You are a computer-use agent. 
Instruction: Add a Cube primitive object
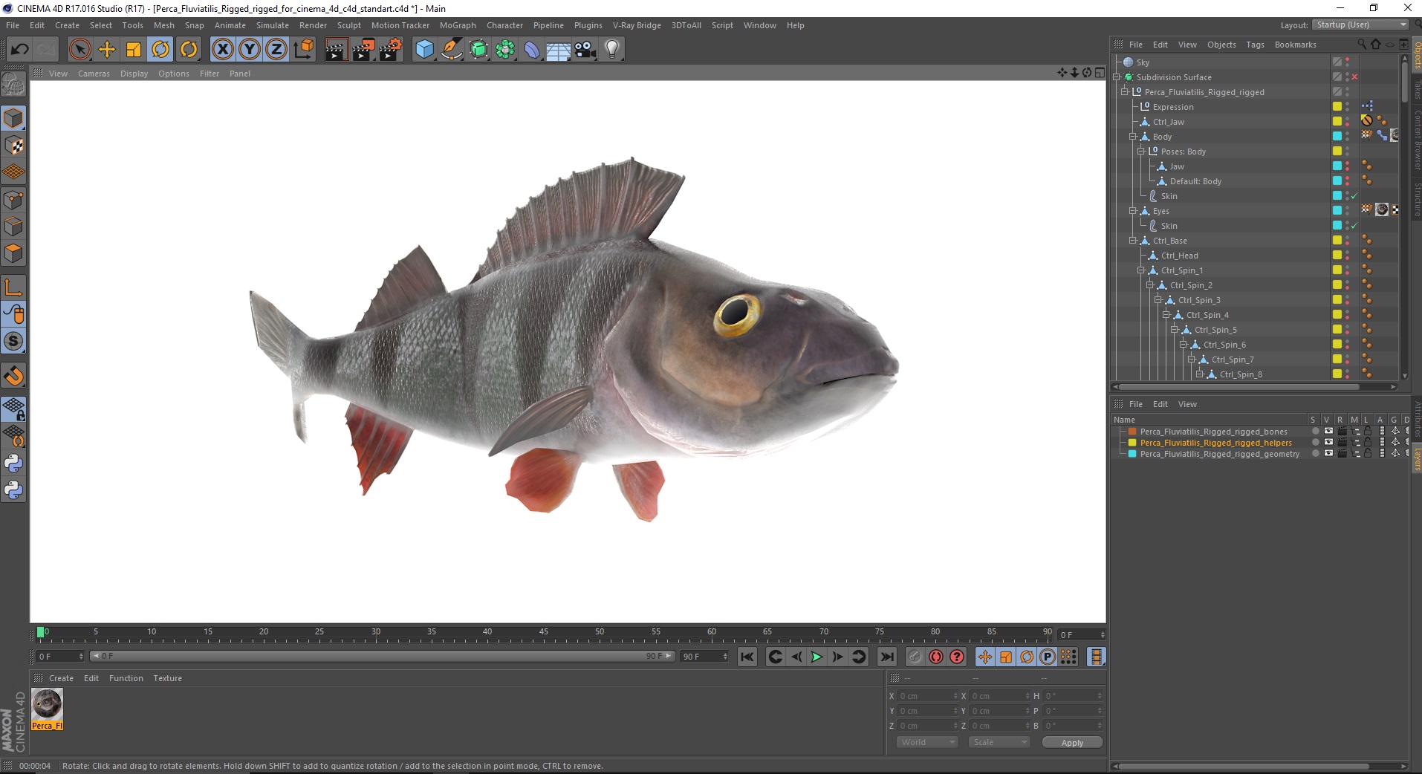pos(424,50)
